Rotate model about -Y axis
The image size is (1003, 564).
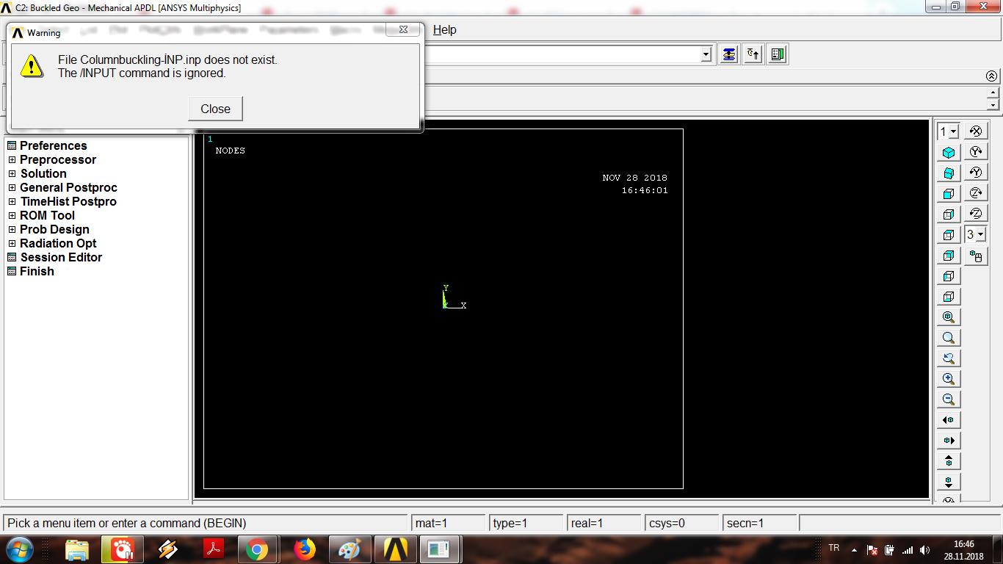(976, 152)
